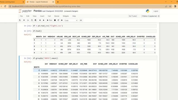The image size is (178, 100).
Task: Move selected cell up arrow
Action: click(40, 20)
